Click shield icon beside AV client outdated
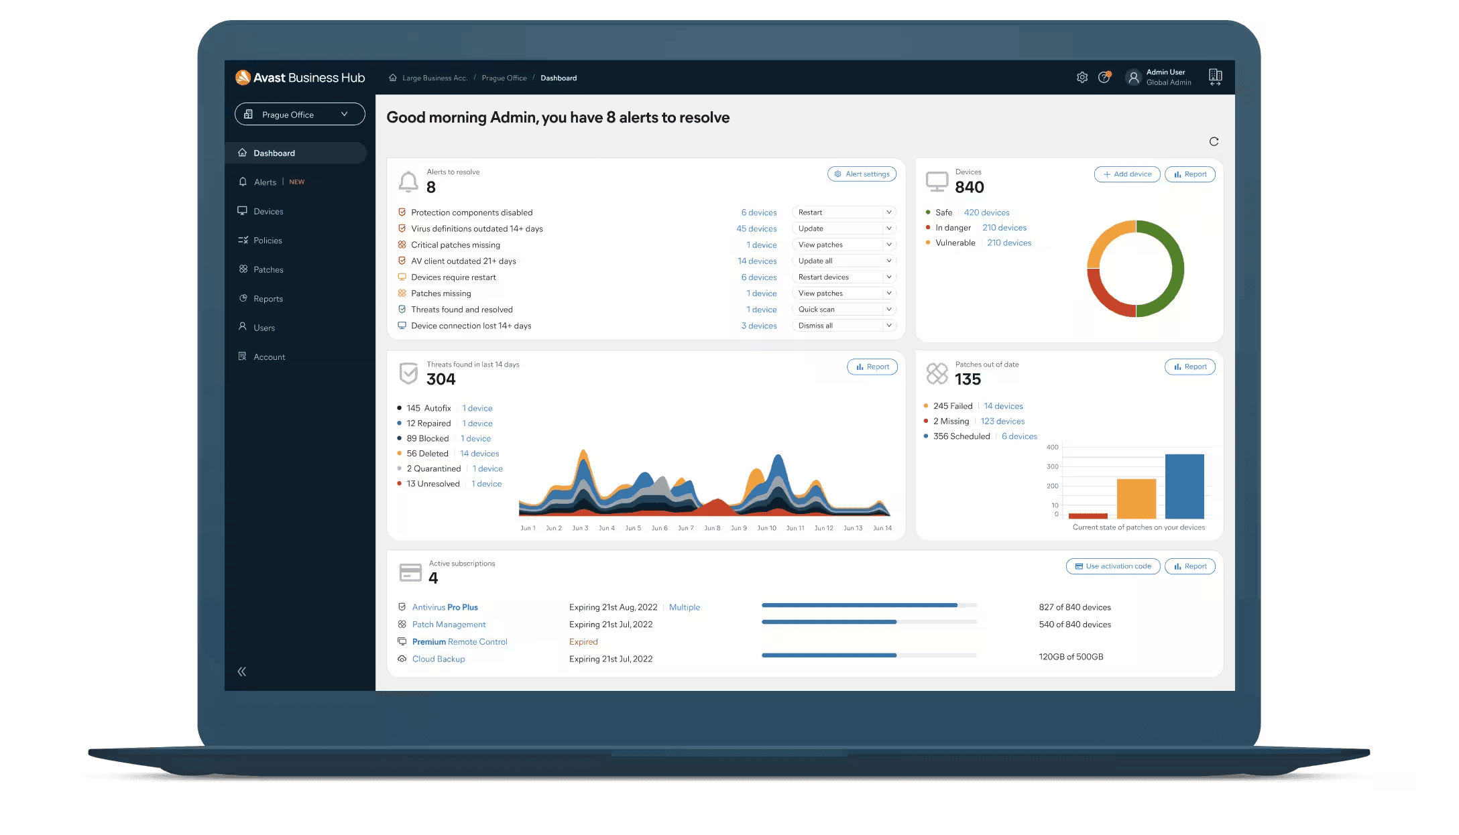The image size is (1459, 835). [402, 261]
